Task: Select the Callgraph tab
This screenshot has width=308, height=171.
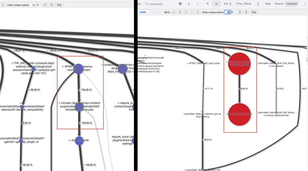Action: point(292,4)
